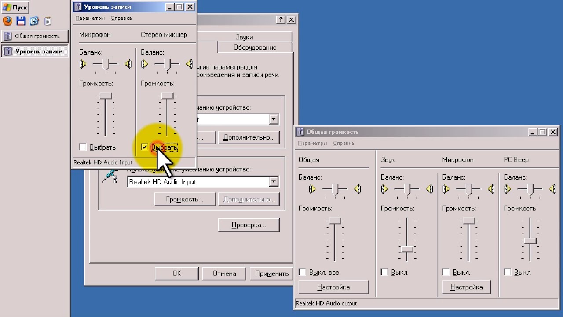Mute Звук with its Выкл. checkbox
The width and height of the screenshot is (563, 317).
[x=384, y=272]
